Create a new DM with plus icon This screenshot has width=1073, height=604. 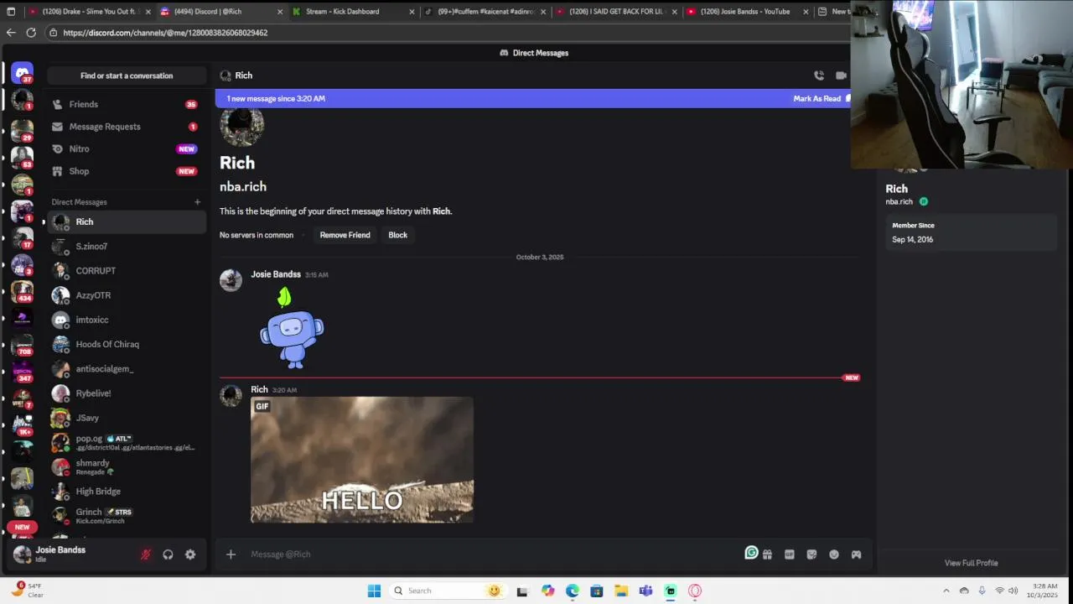198,202
